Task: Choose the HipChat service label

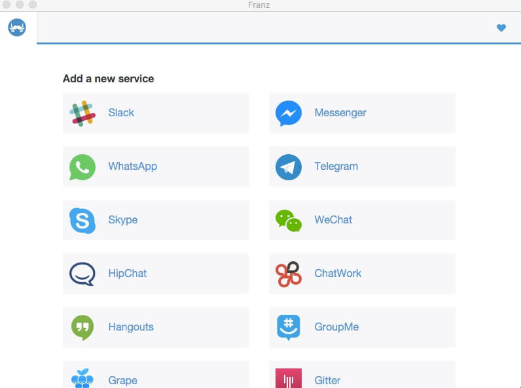Action: coord(127,274)
